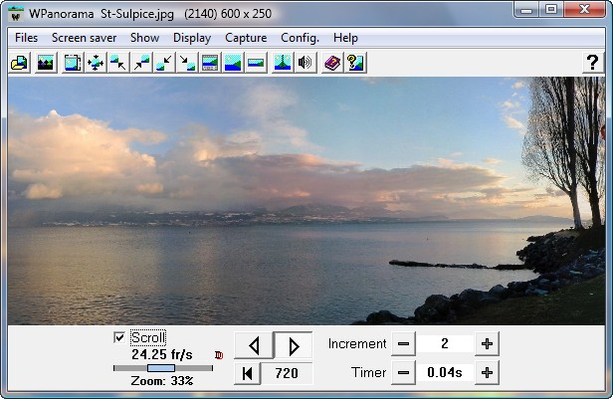The height and width of the screenshot is (399, 613).
Task: Click the small red marker beside fr/s
Action: pos(219,355)
